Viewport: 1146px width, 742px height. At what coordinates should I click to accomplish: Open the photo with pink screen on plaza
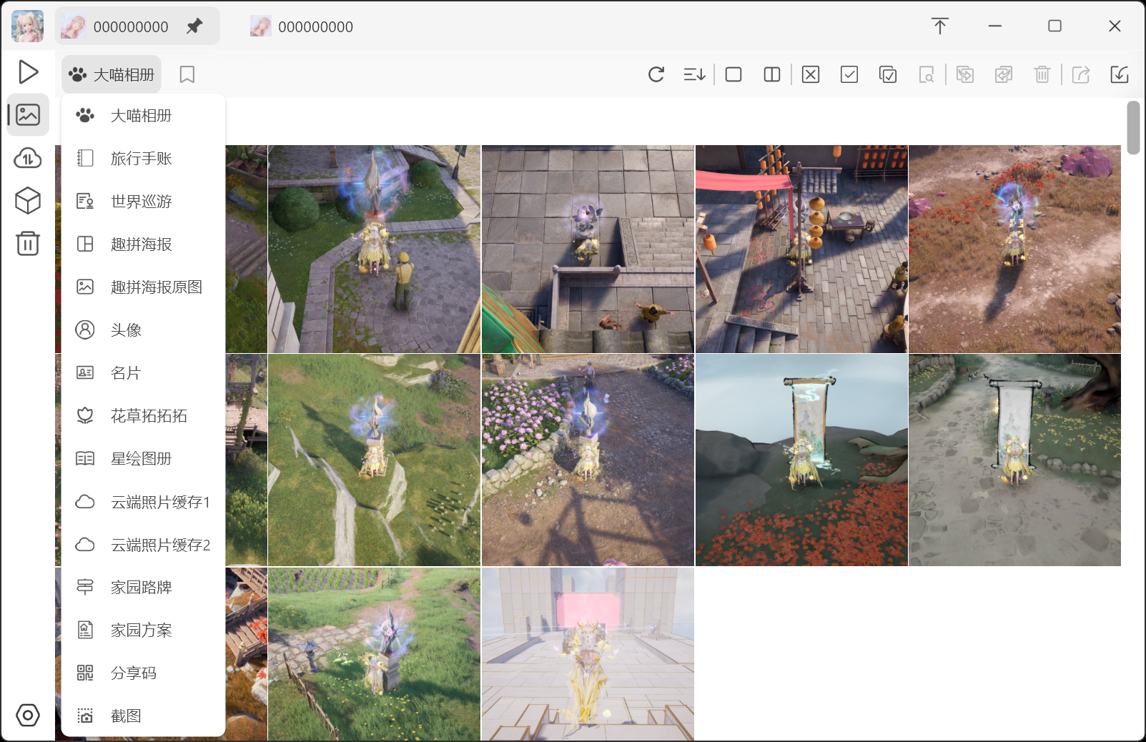click(x=588, y=654)
